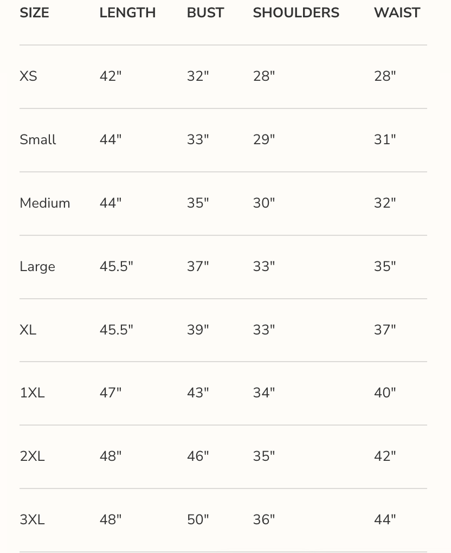Click the BUST column header
This screenshot has height=553, width=451.
[205, 13]
